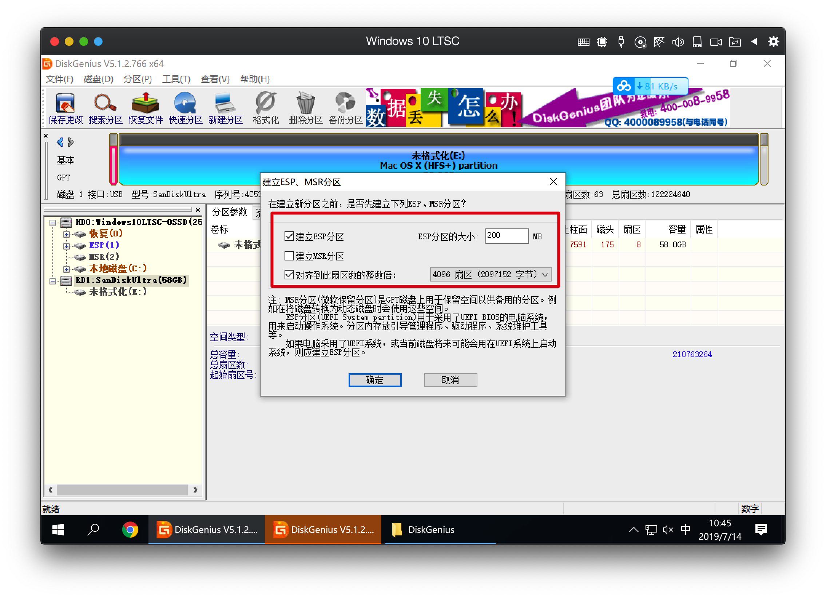Open the 文件(F) menu
Screen dimensions: 826x598
tap(59, 79)
